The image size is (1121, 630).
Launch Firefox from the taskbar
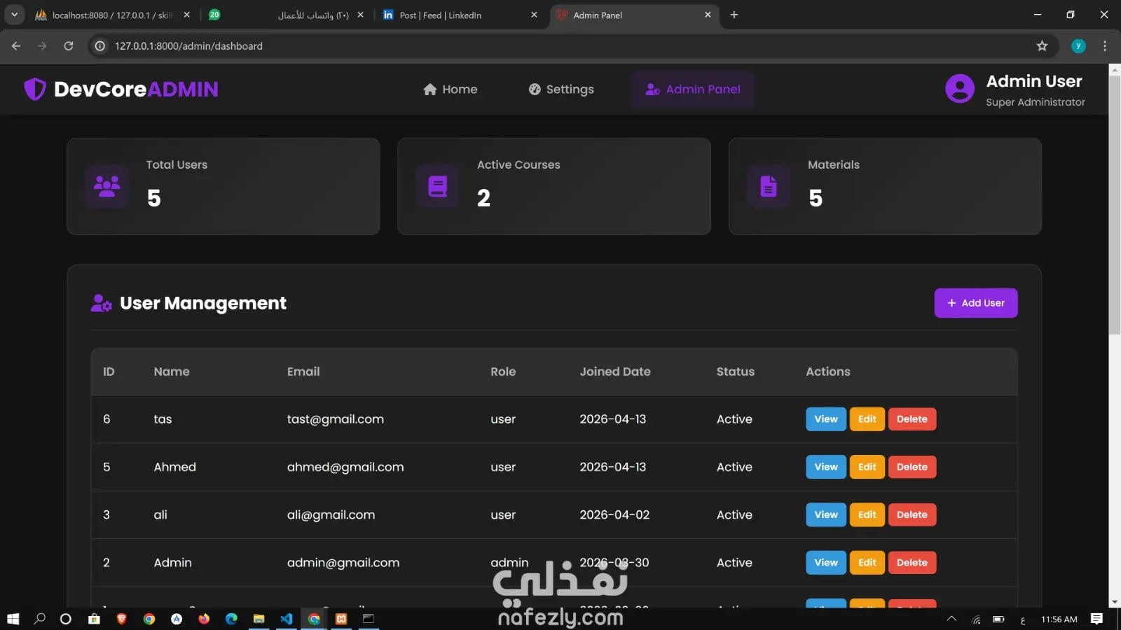pos(204,619)
